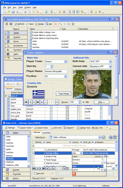
Task: Click the red X below the country lookup list
Action: click(x=74, y=174)
